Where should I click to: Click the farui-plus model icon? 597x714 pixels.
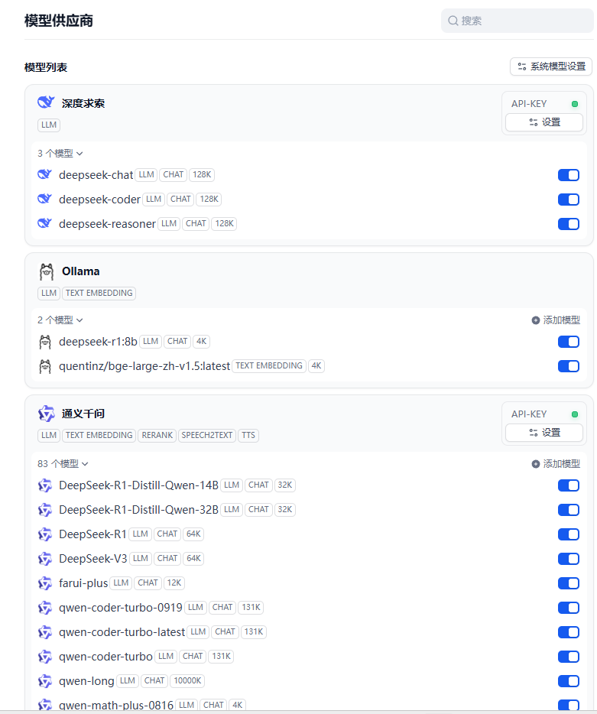(44, 583)
